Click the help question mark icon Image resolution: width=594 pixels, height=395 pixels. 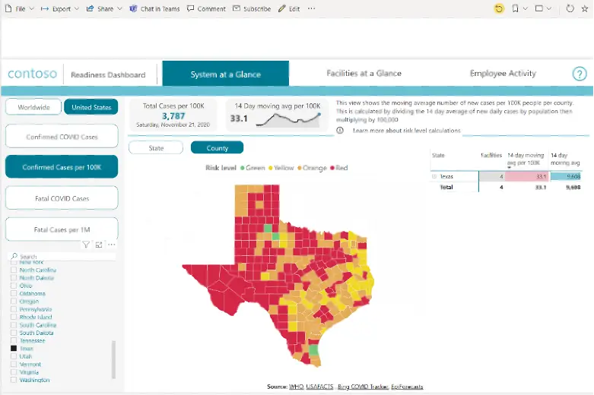[x=579, y=74]
